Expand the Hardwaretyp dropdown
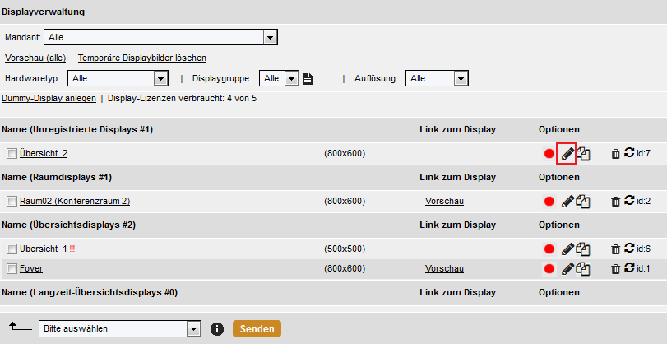 [118, 78]
